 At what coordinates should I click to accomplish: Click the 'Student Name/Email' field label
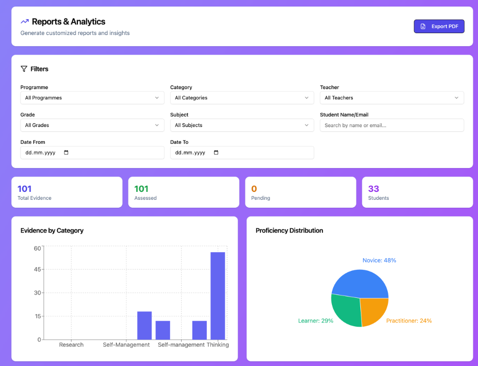pos(344,115)
